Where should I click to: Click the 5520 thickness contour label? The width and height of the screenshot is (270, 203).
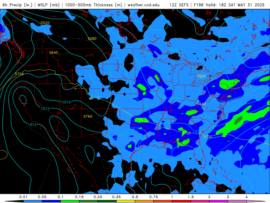(x=45, y=23)
